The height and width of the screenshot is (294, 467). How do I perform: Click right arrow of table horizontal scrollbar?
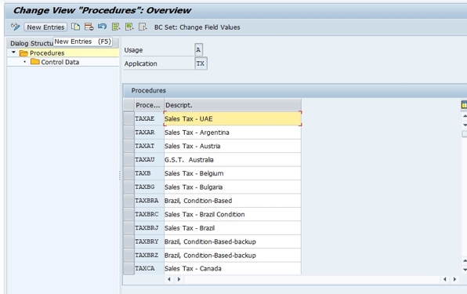coord(454,279)
